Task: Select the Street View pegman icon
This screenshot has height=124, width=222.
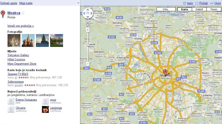Action: coord(88,23)
